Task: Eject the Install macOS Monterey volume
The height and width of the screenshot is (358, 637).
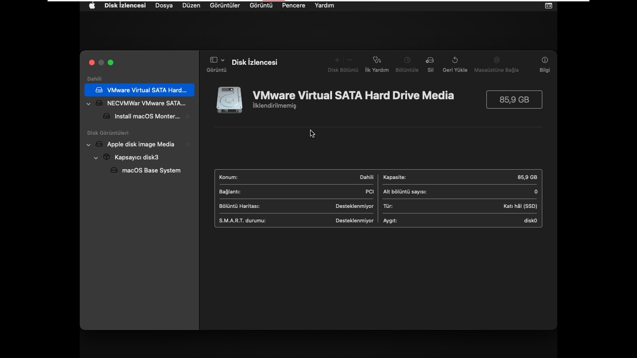Action: tap(187, 116)
